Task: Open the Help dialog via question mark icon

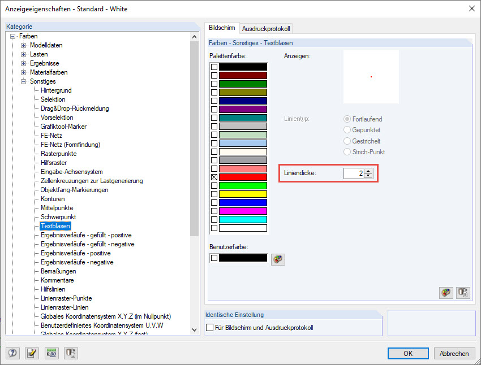Action: [x=12, y=353]
